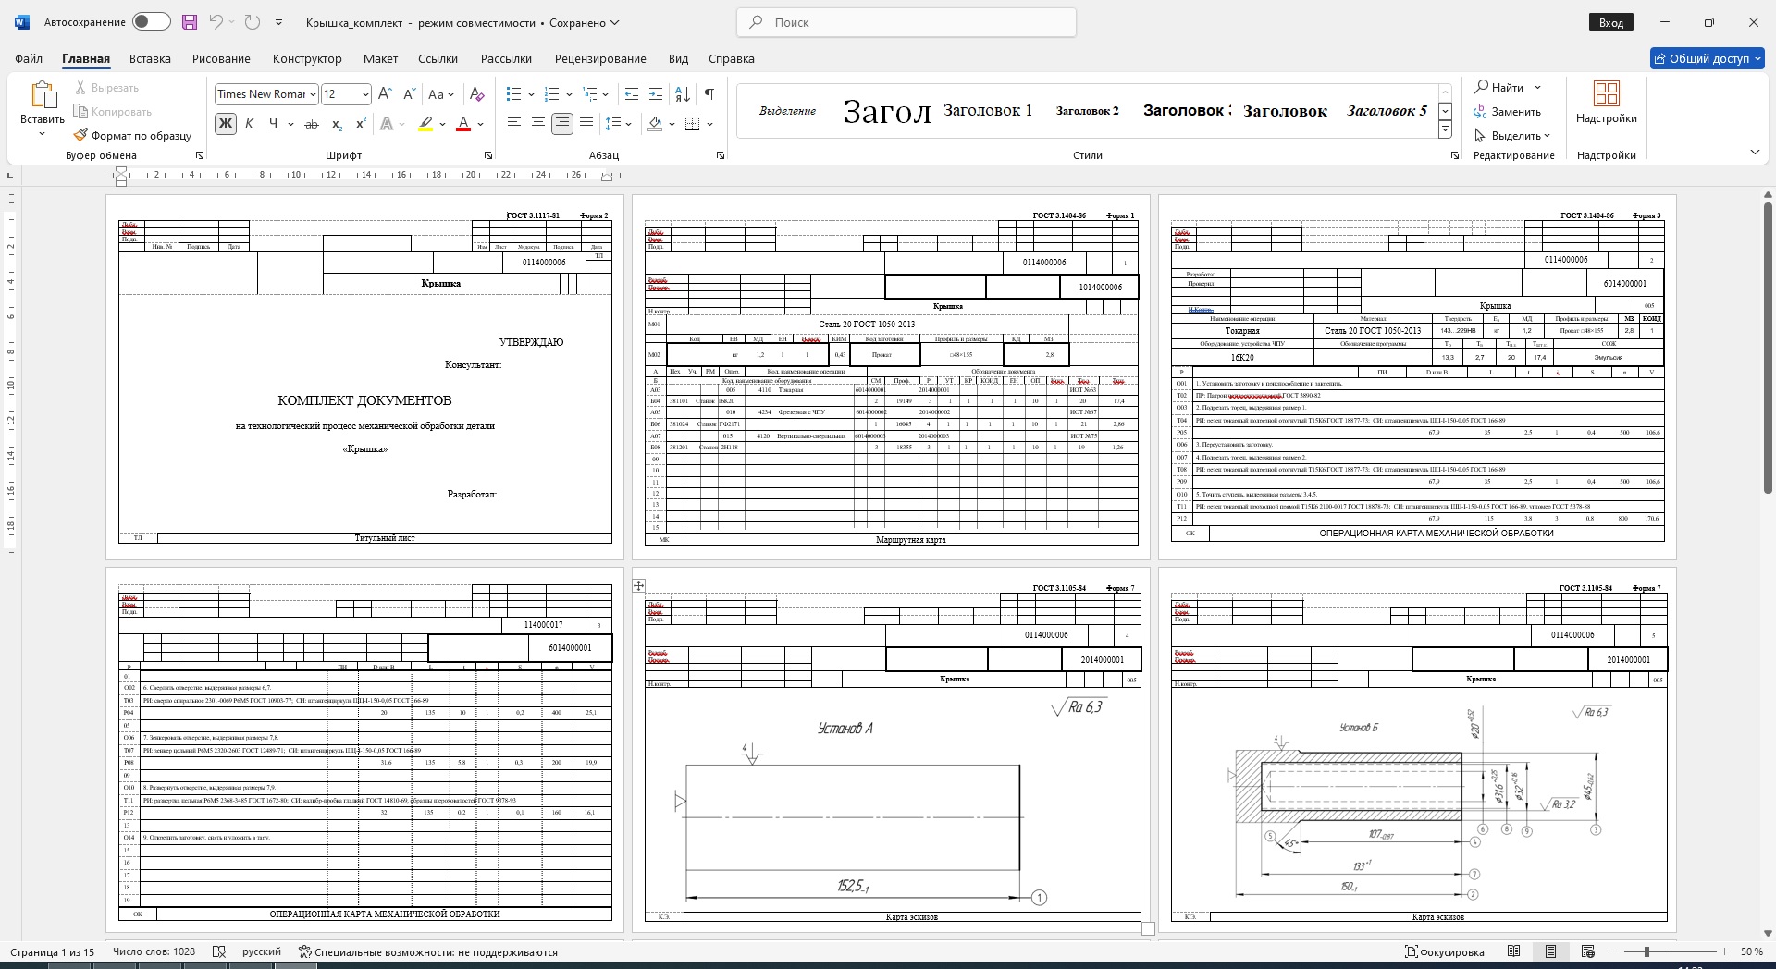Toggle the AutoSave switch
The image size is (1776, 969).
pyautogui.click(x=151, y=22)
